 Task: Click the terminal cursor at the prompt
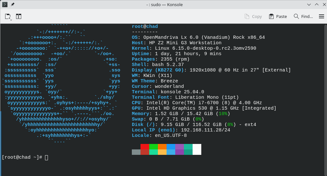(x=47, y=157)
